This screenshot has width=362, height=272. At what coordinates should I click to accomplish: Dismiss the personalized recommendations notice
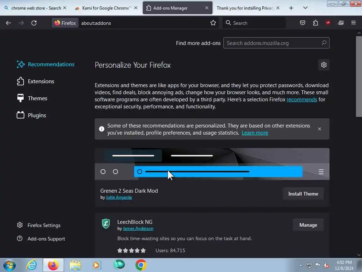[x=320, y=129]
